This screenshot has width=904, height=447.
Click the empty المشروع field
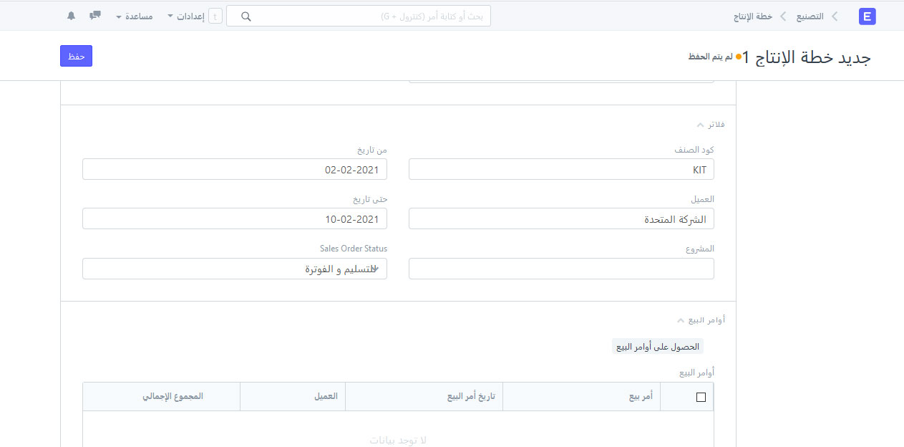click(x=561, y=269)
